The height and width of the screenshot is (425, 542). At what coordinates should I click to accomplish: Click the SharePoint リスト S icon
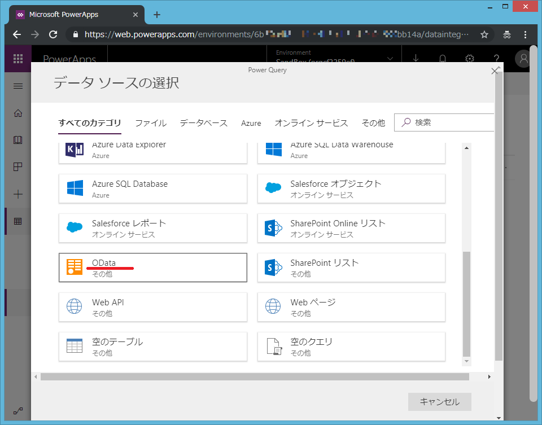pos(273,268)
